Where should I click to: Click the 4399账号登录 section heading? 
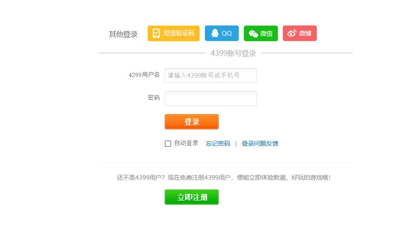[233, 53]
